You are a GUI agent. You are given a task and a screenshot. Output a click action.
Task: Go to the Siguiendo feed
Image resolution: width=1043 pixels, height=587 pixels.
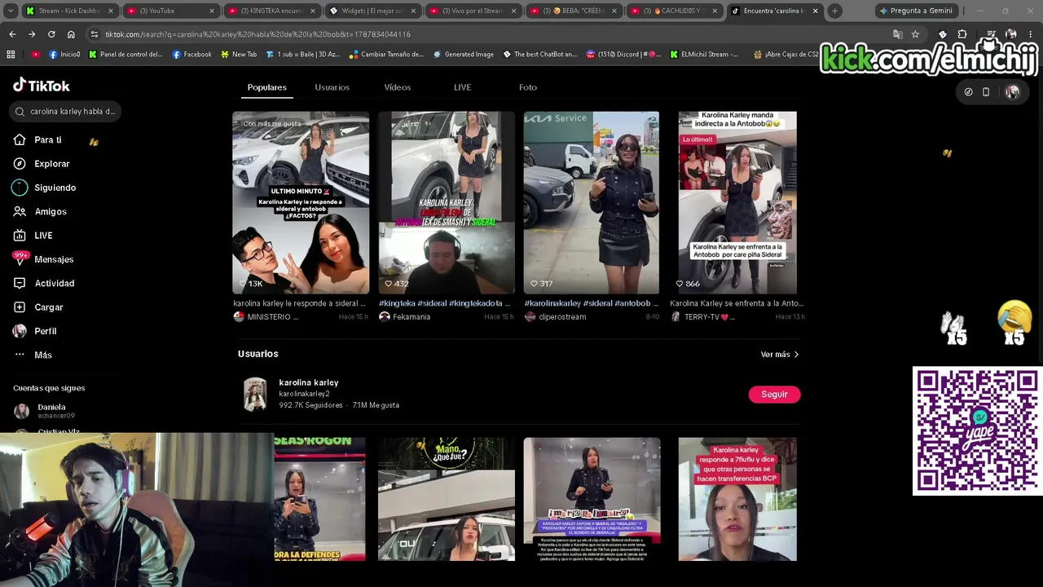55,188
